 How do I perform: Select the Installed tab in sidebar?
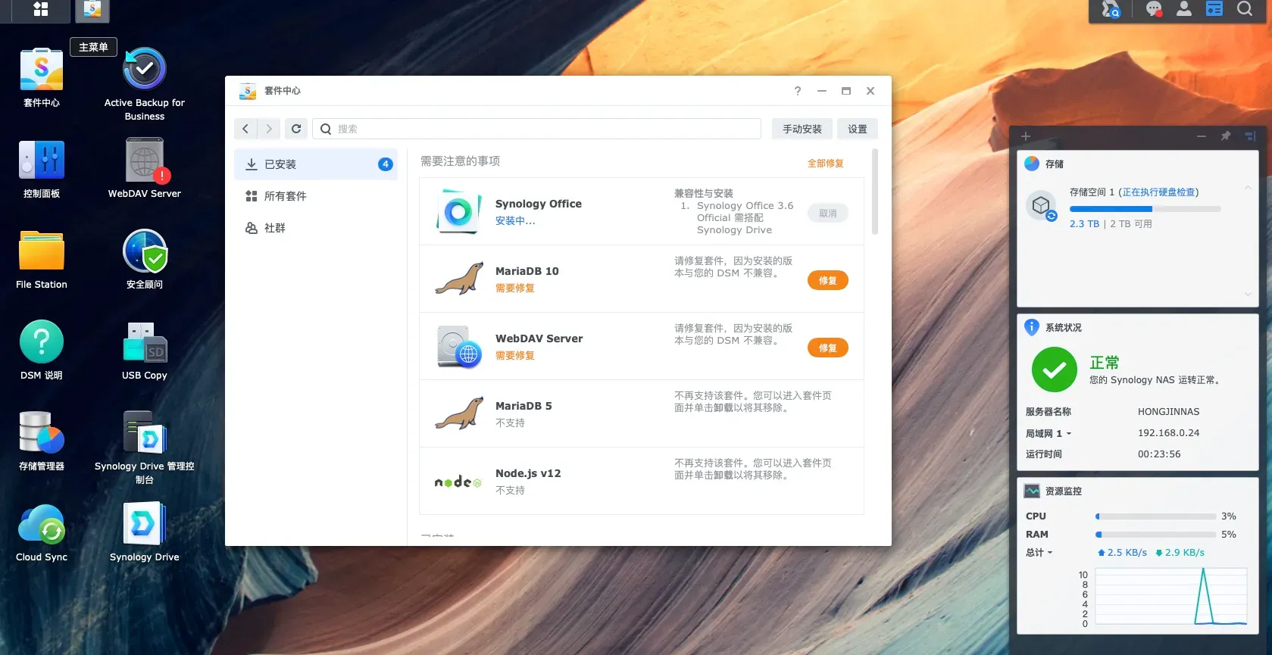pyautogui.click(x=316, y=164)
